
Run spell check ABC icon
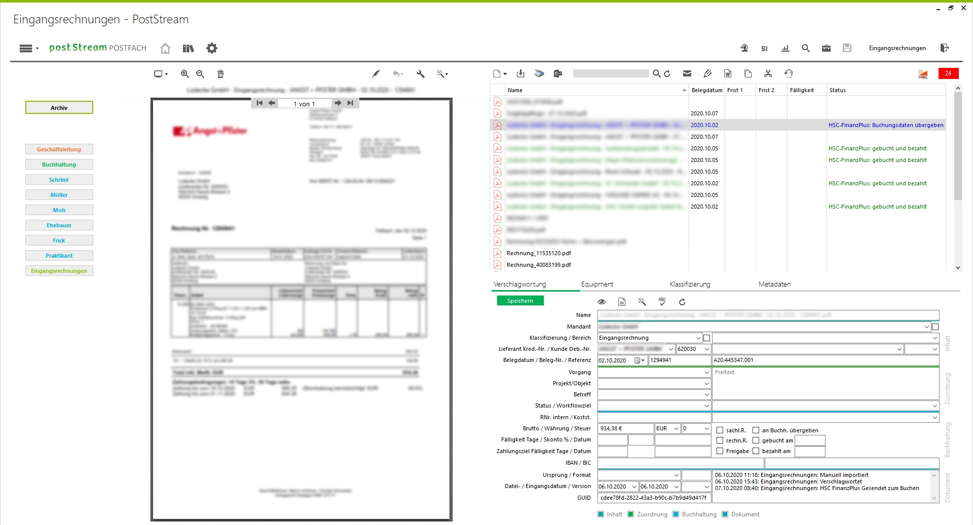[x=662, y=302]
